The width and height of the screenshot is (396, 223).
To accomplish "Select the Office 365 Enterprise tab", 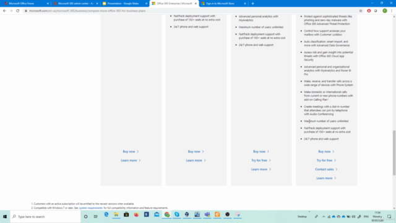I will 174,4.
